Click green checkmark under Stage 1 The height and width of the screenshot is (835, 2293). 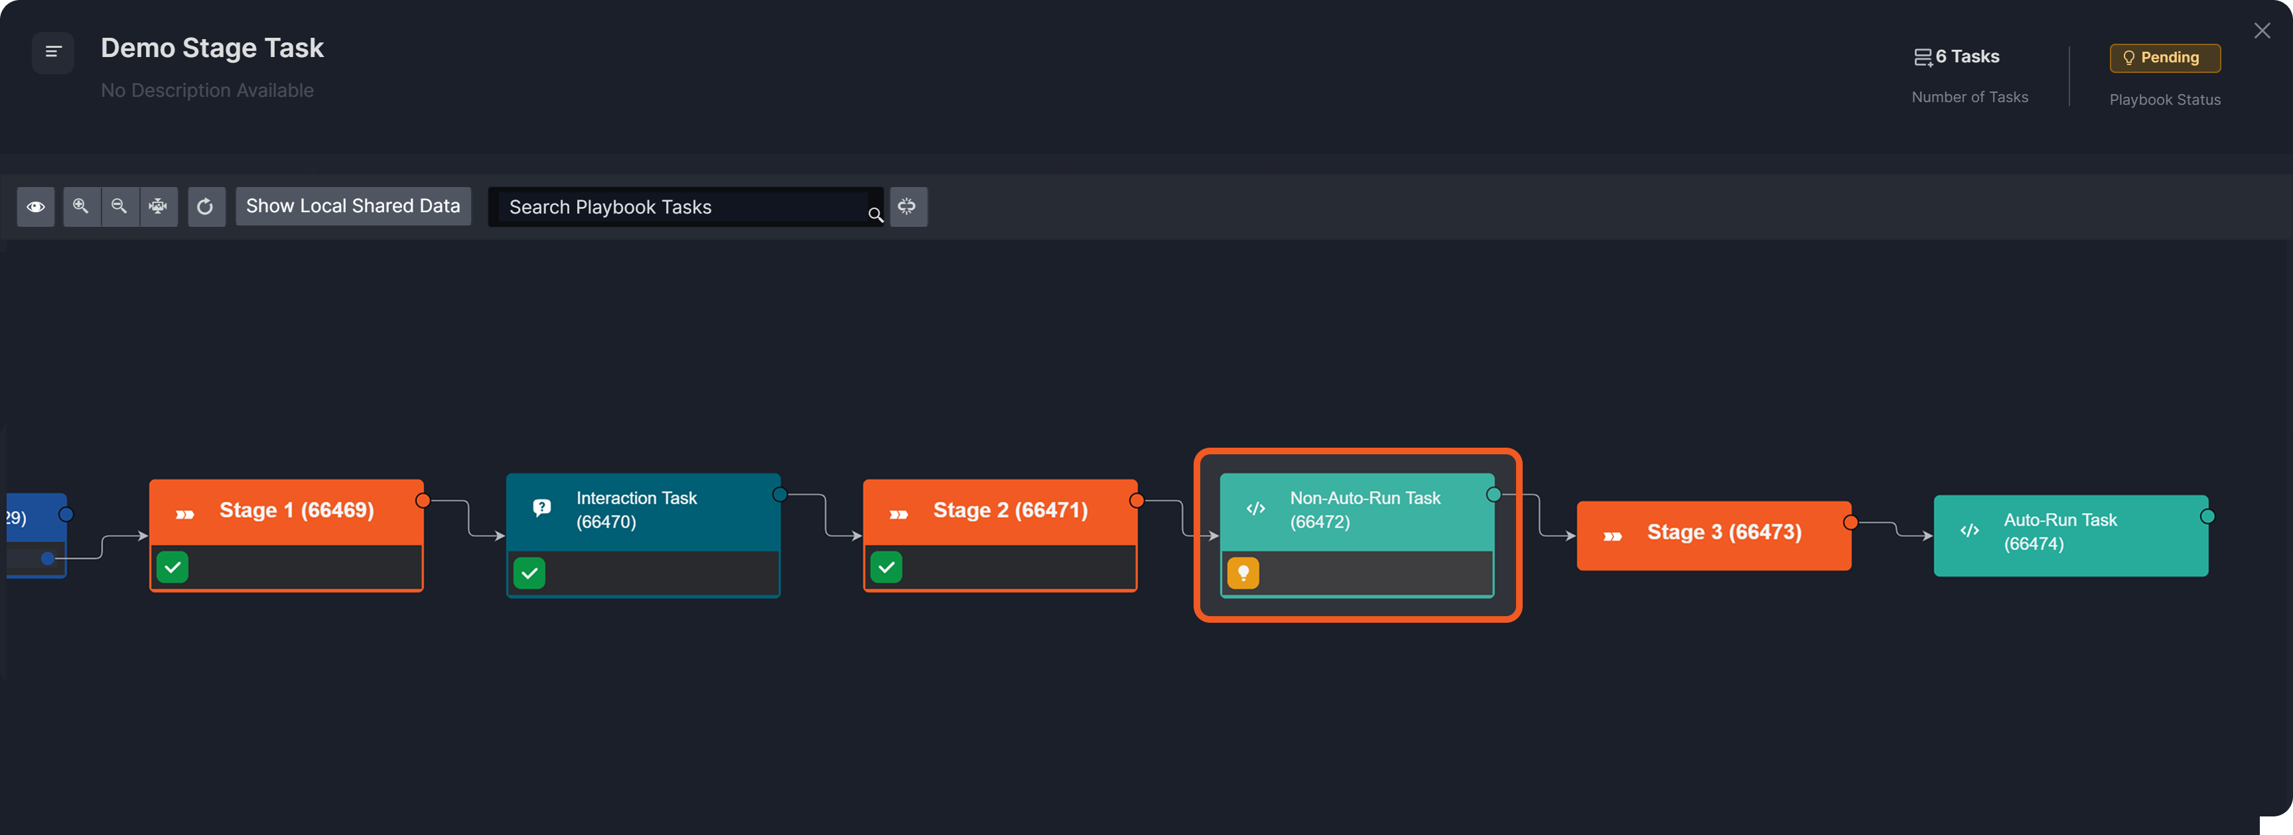pyautogui.click(x=173, y=567)
